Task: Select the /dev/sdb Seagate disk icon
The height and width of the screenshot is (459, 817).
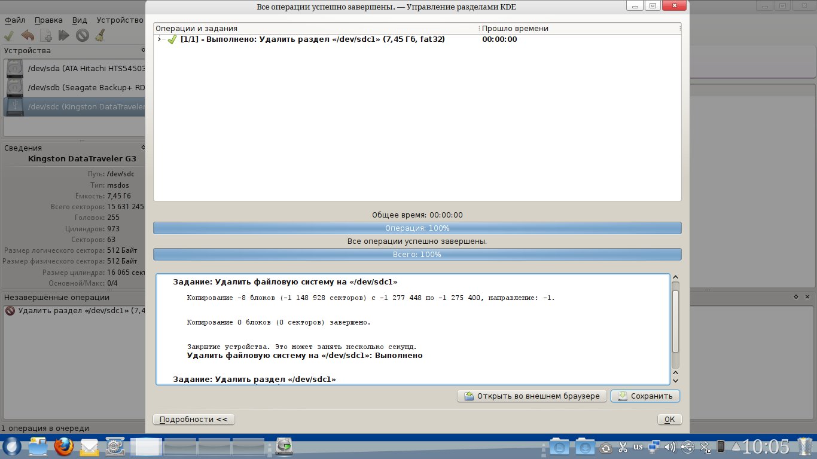Action: pyautogui.click(x=14, y=88)
